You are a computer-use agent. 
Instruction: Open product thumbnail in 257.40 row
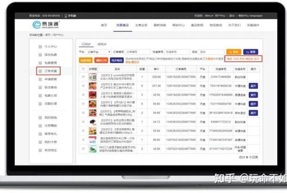click(93, 86)
